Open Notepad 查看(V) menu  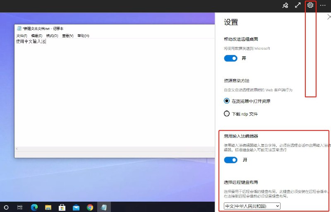tap(68, 36)
